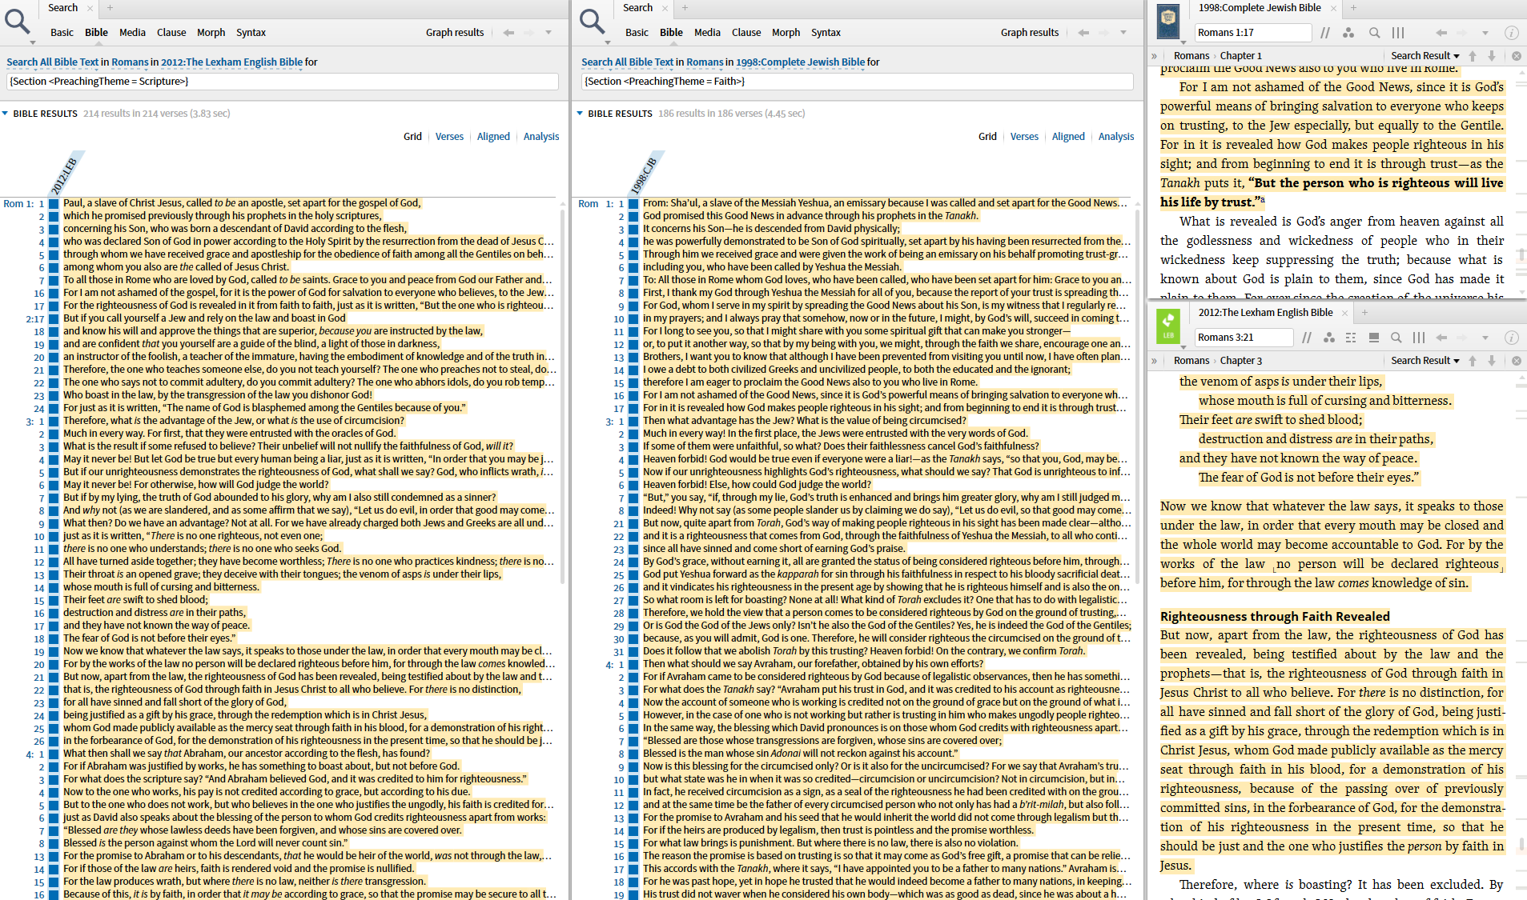Viewport: 1527px width, 900px height.
Task: Click Chapter 1 in Complete Jewish Bible locator bar
Action: point(1240,56)
